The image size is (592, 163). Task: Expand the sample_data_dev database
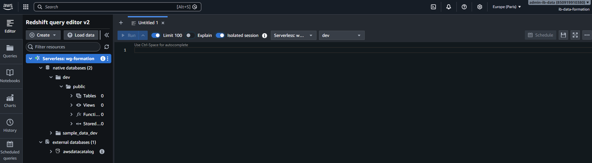pos(51,133)
